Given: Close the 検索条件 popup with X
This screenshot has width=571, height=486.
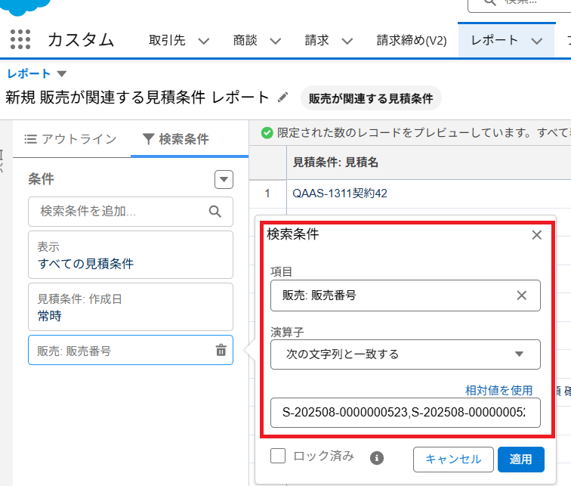Looking at the screenshot, I should pos(536,235).
